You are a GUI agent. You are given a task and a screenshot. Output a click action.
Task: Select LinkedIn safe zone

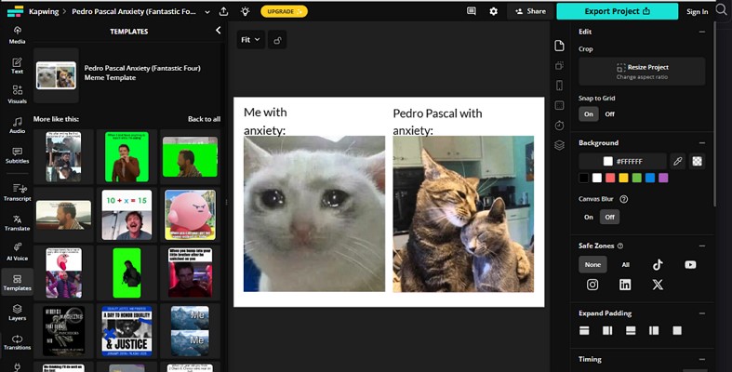tap(625, 285)
